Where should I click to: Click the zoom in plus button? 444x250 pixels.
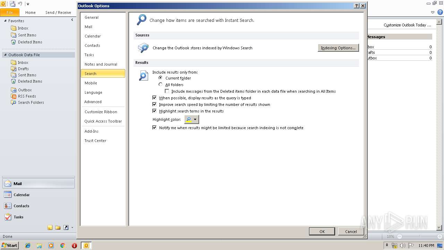439,236
